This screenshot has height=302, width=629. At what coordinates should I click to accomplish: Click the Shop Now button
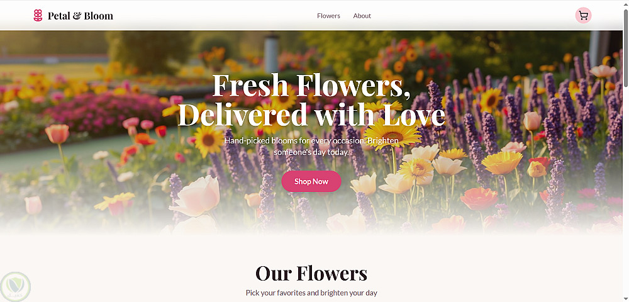coord(311,181)
